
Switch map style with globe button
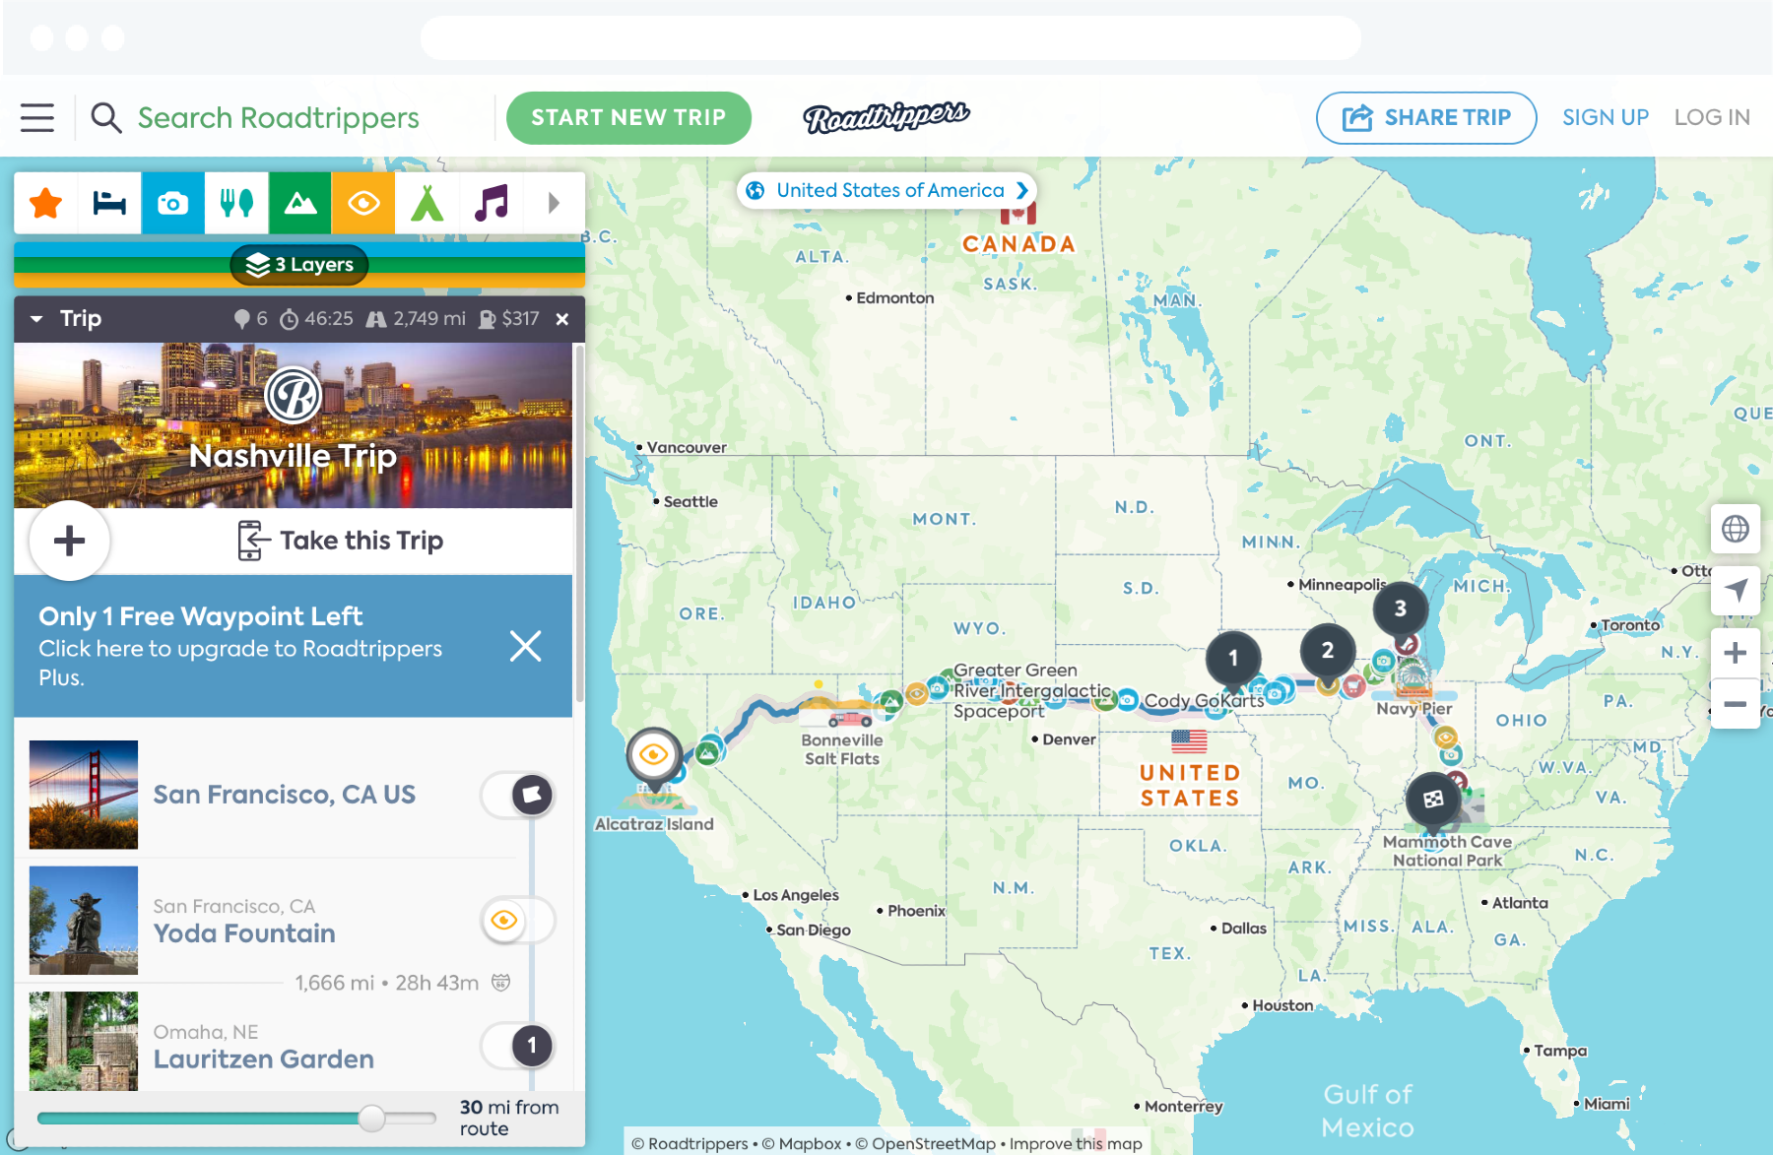click(1736, 529)
